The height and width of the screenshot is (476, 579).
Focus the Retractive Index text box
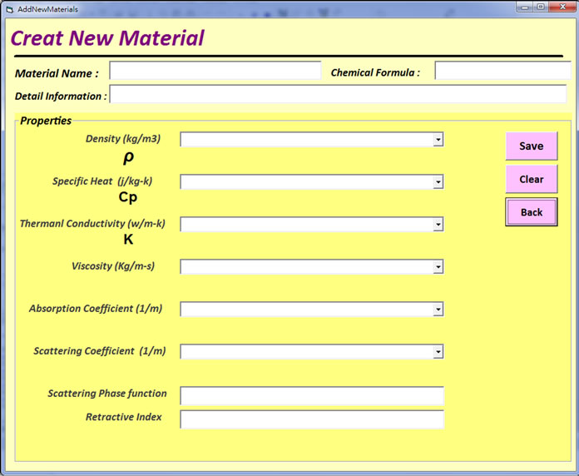coord(312,419)
